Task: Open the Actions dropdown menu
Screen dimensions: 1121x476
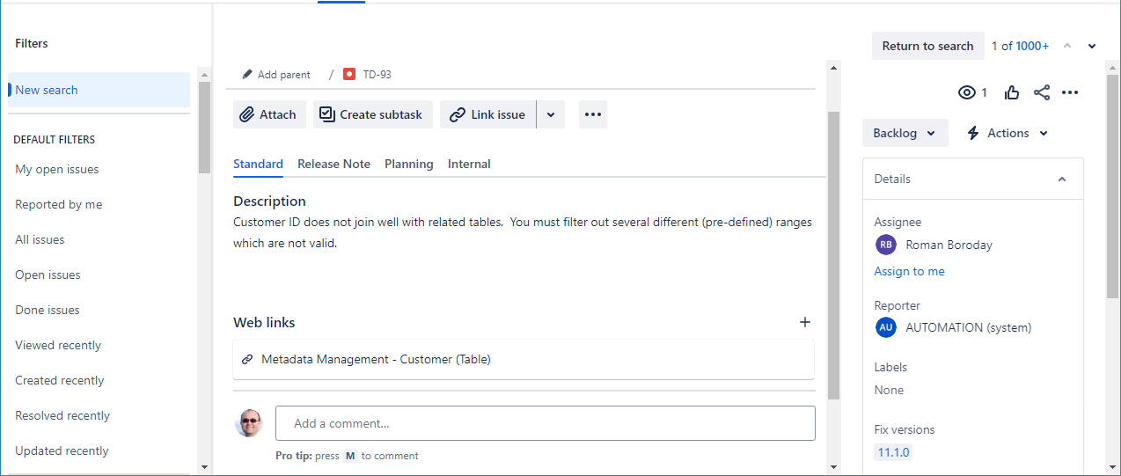Action: coord(1007,133)
